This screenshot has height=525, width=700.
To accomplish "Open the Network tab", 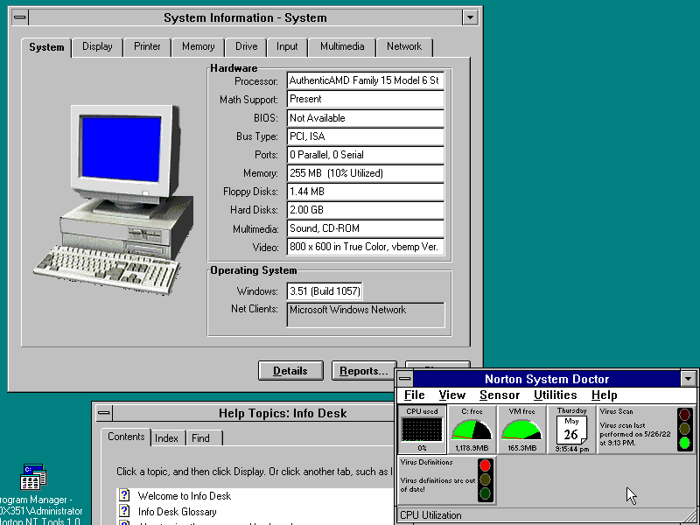I will pyautogui.click(x=404, y=47).
